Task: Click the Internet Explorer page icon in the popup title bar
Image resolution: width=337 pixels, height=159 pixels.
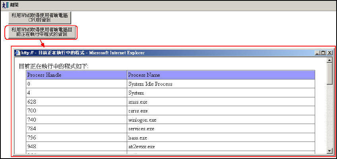Action: tap(17, 52)
